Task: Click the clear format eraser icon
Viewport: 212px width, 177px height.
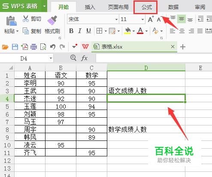Action: [x=155, y=31]
